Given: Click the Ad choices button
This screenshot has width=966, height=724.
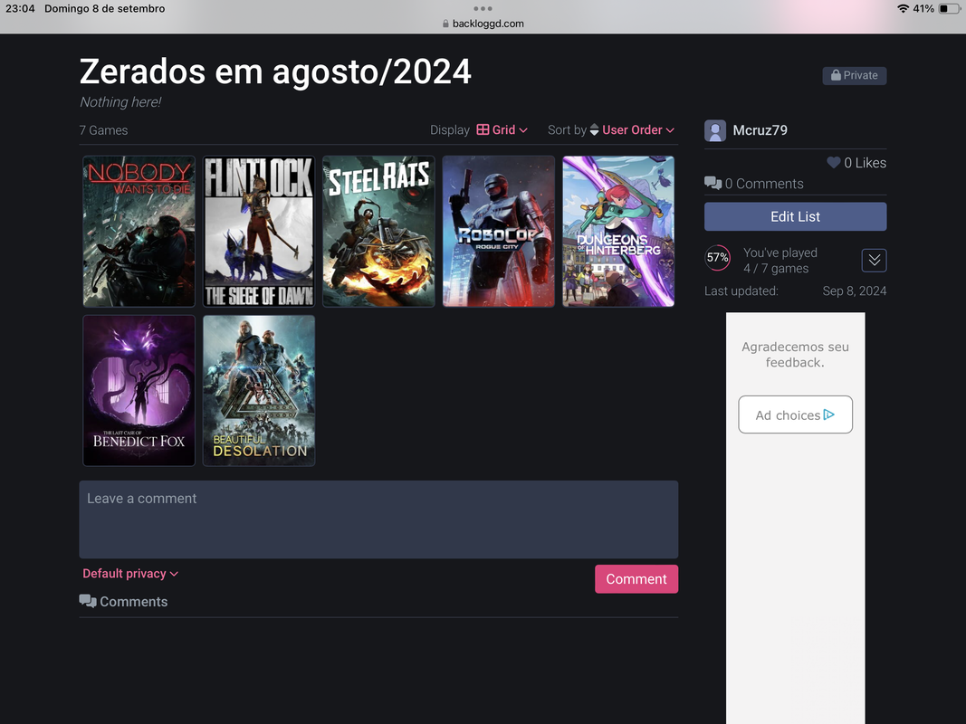Looking at the screenshot, I should pyautogui.click(x=796, y=415).
